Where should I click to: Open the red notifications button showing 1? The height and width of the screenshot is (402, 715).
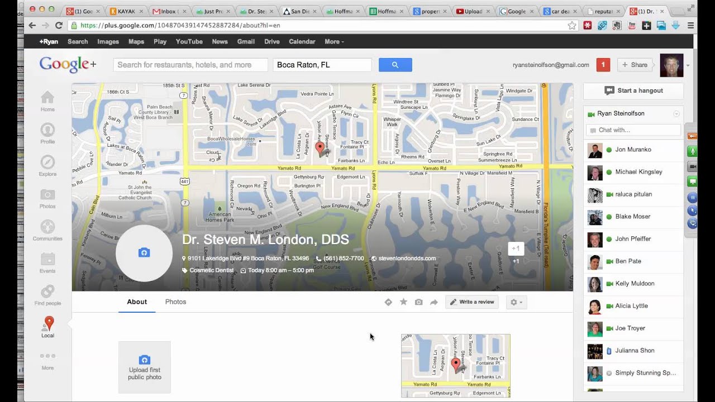(603, 65)
